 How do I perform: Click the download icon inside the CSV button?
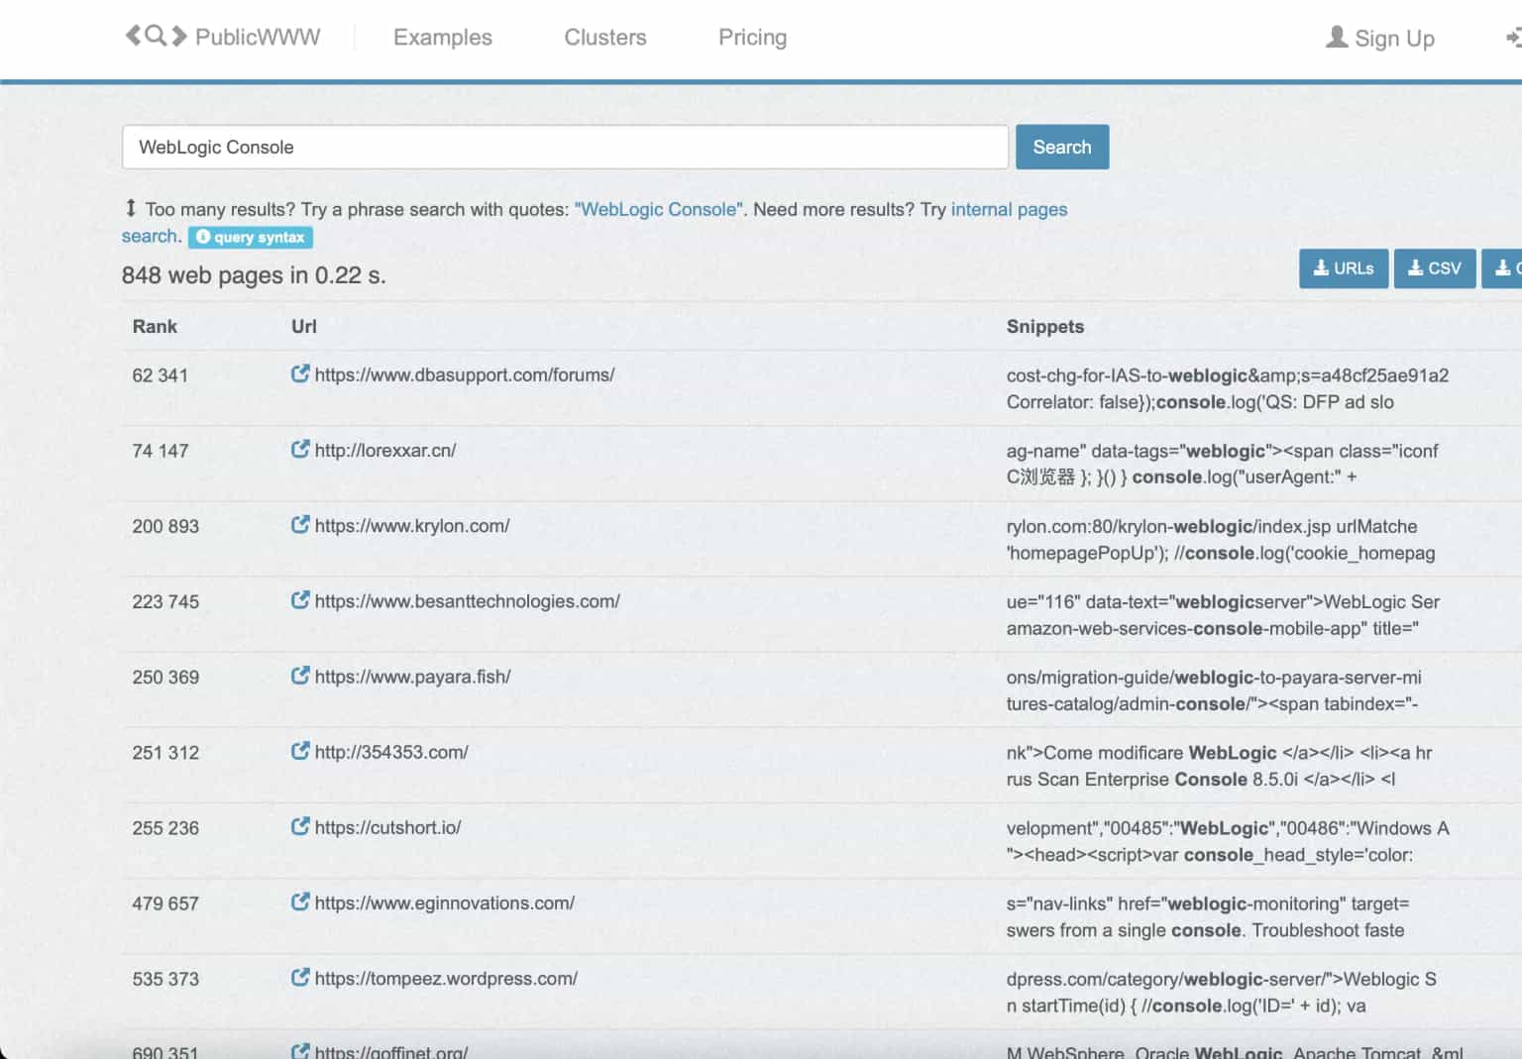point(1418,267)
